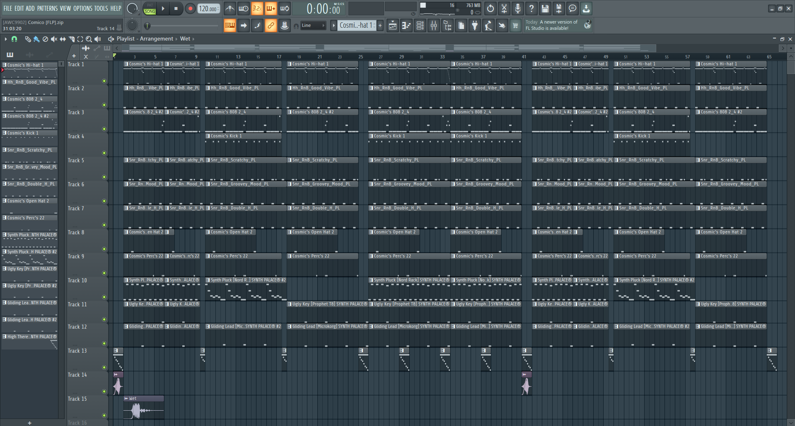Click the add new pattern plus button
Viewport: 795px width, 426px height.
point(380,26)
